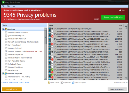Tick Start Menu Click History checkbox
Screen dimensions: 129x93
(x=6, y=61)
